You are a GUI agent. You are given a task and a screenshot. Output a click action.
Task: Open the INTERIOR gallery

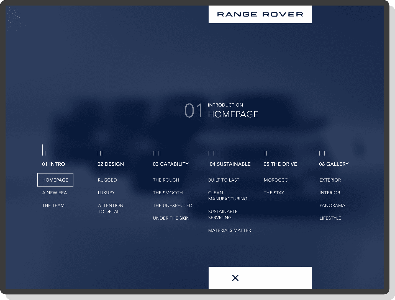point(330,193)
